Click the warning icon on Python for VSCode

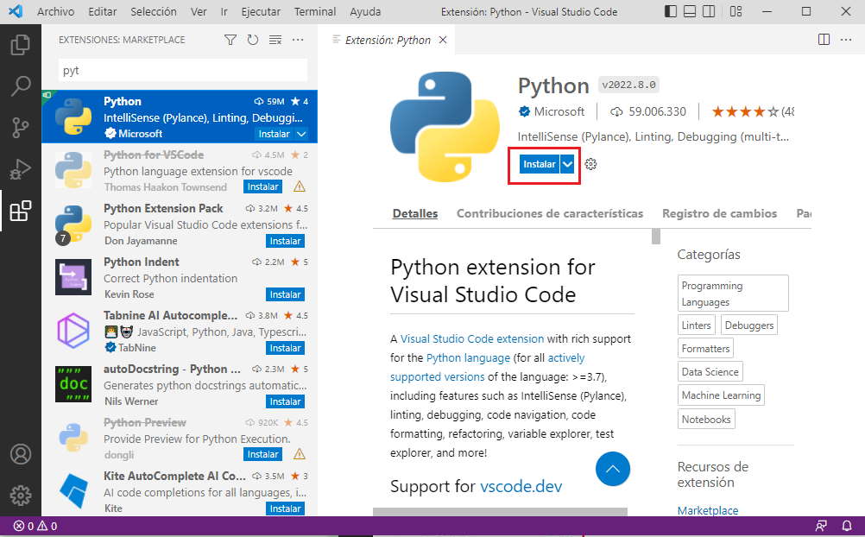[300, 186]
